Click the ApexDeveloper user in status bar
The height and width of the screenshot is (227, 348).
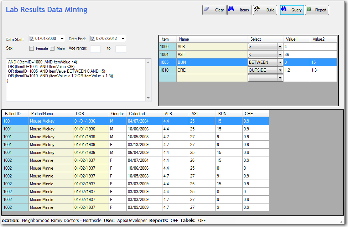[x=132, y=221]
